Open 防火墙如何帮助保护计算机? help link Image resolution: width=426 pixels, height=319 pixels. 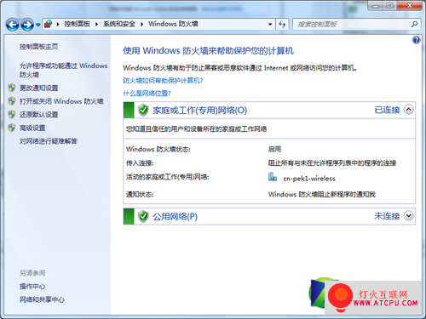[163, 81]
